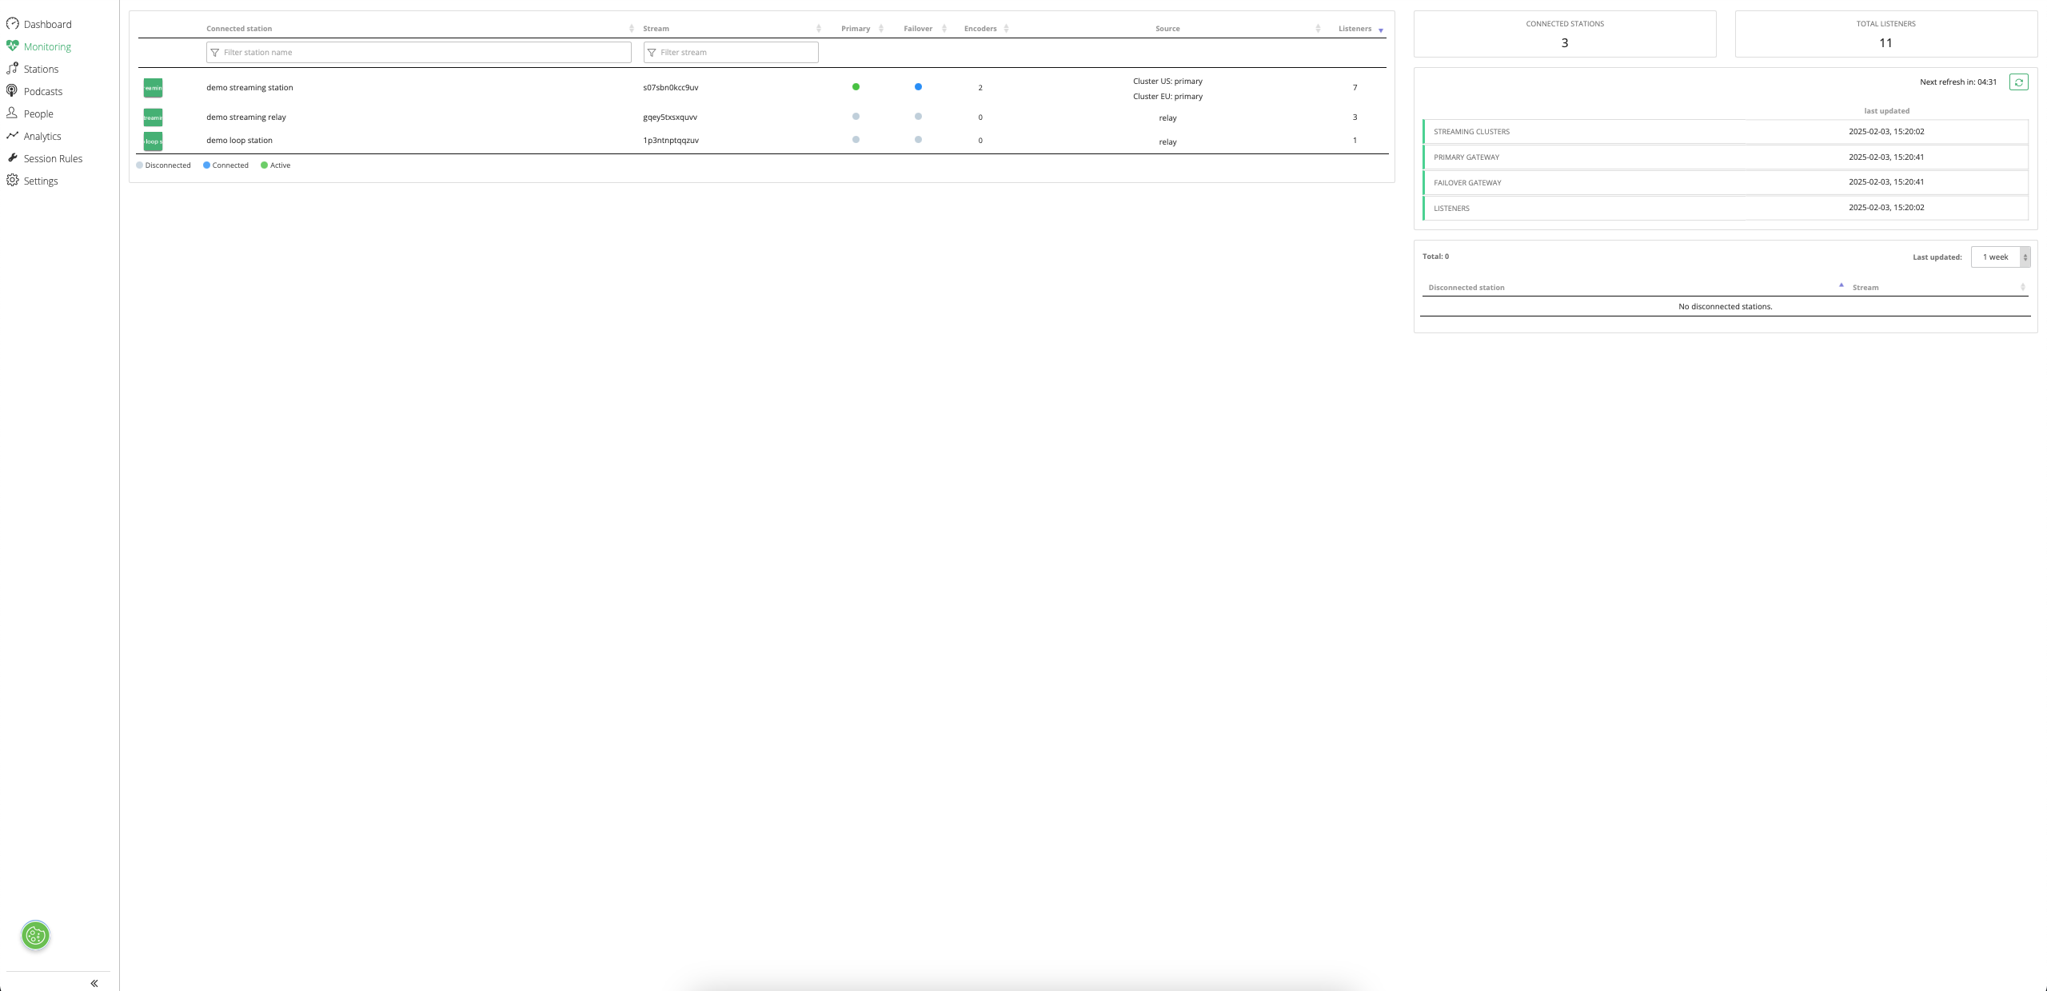Click the Monitoring heartbeat icon
Image resolution: width=2047 pixels, height=991 pixels.
pos(12,46)
